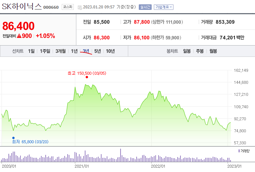Viewport: 255px width, 172px height.
Task: Click the previous close value 85,500
Action: tap(102, 22)
